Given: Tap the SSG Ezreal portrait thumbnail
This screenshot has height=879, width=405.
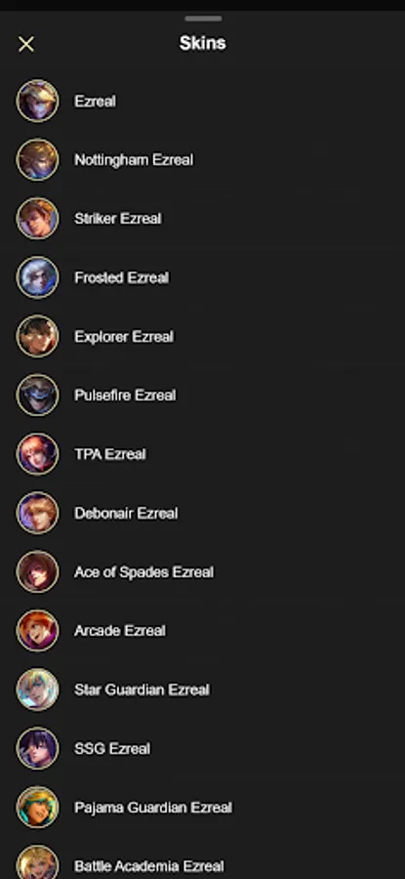Looking at the screenshot, I should pos(37,748).
